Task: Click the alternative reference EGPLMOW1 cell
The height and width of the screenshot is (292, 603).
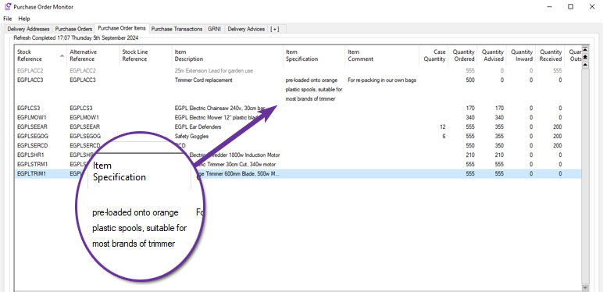Action: click(84, 117)
